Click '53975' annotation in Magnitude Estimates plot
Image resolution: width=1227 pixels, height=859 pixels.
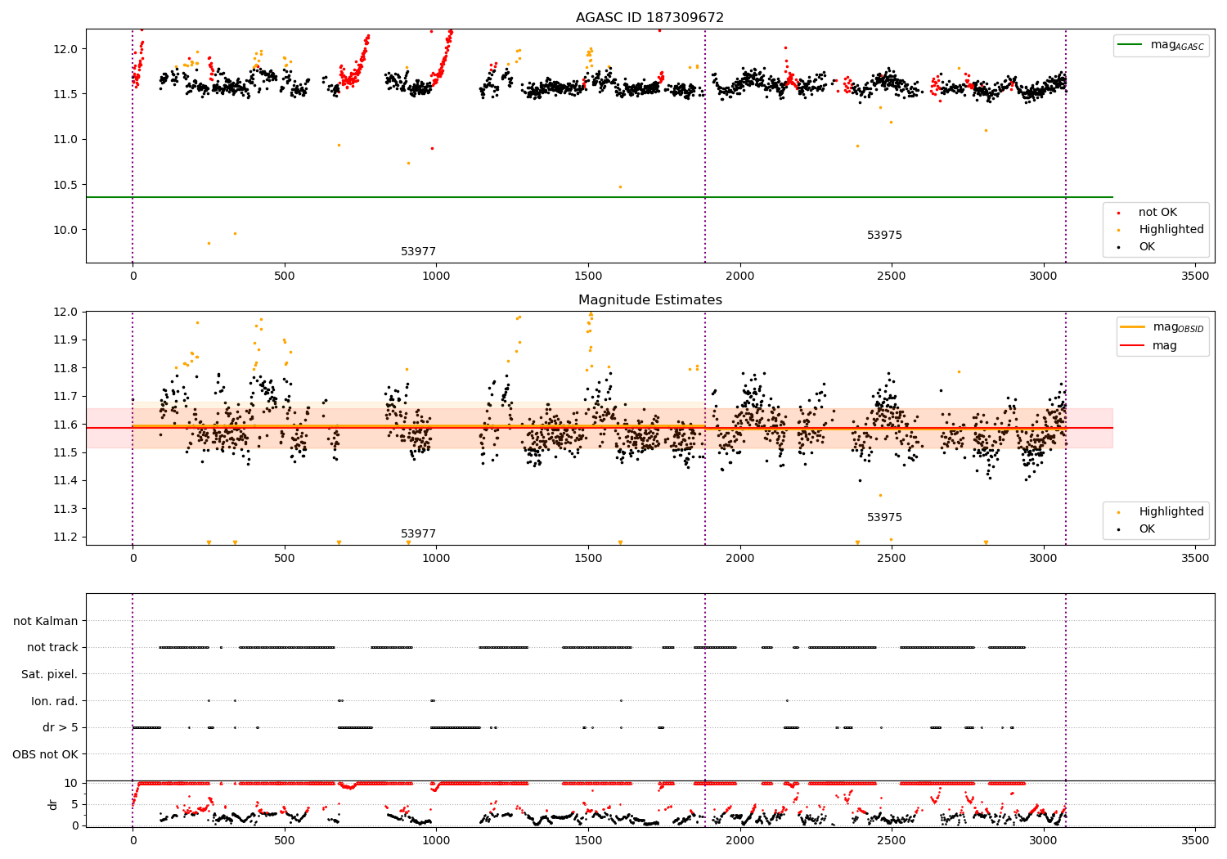coord(884,518)
